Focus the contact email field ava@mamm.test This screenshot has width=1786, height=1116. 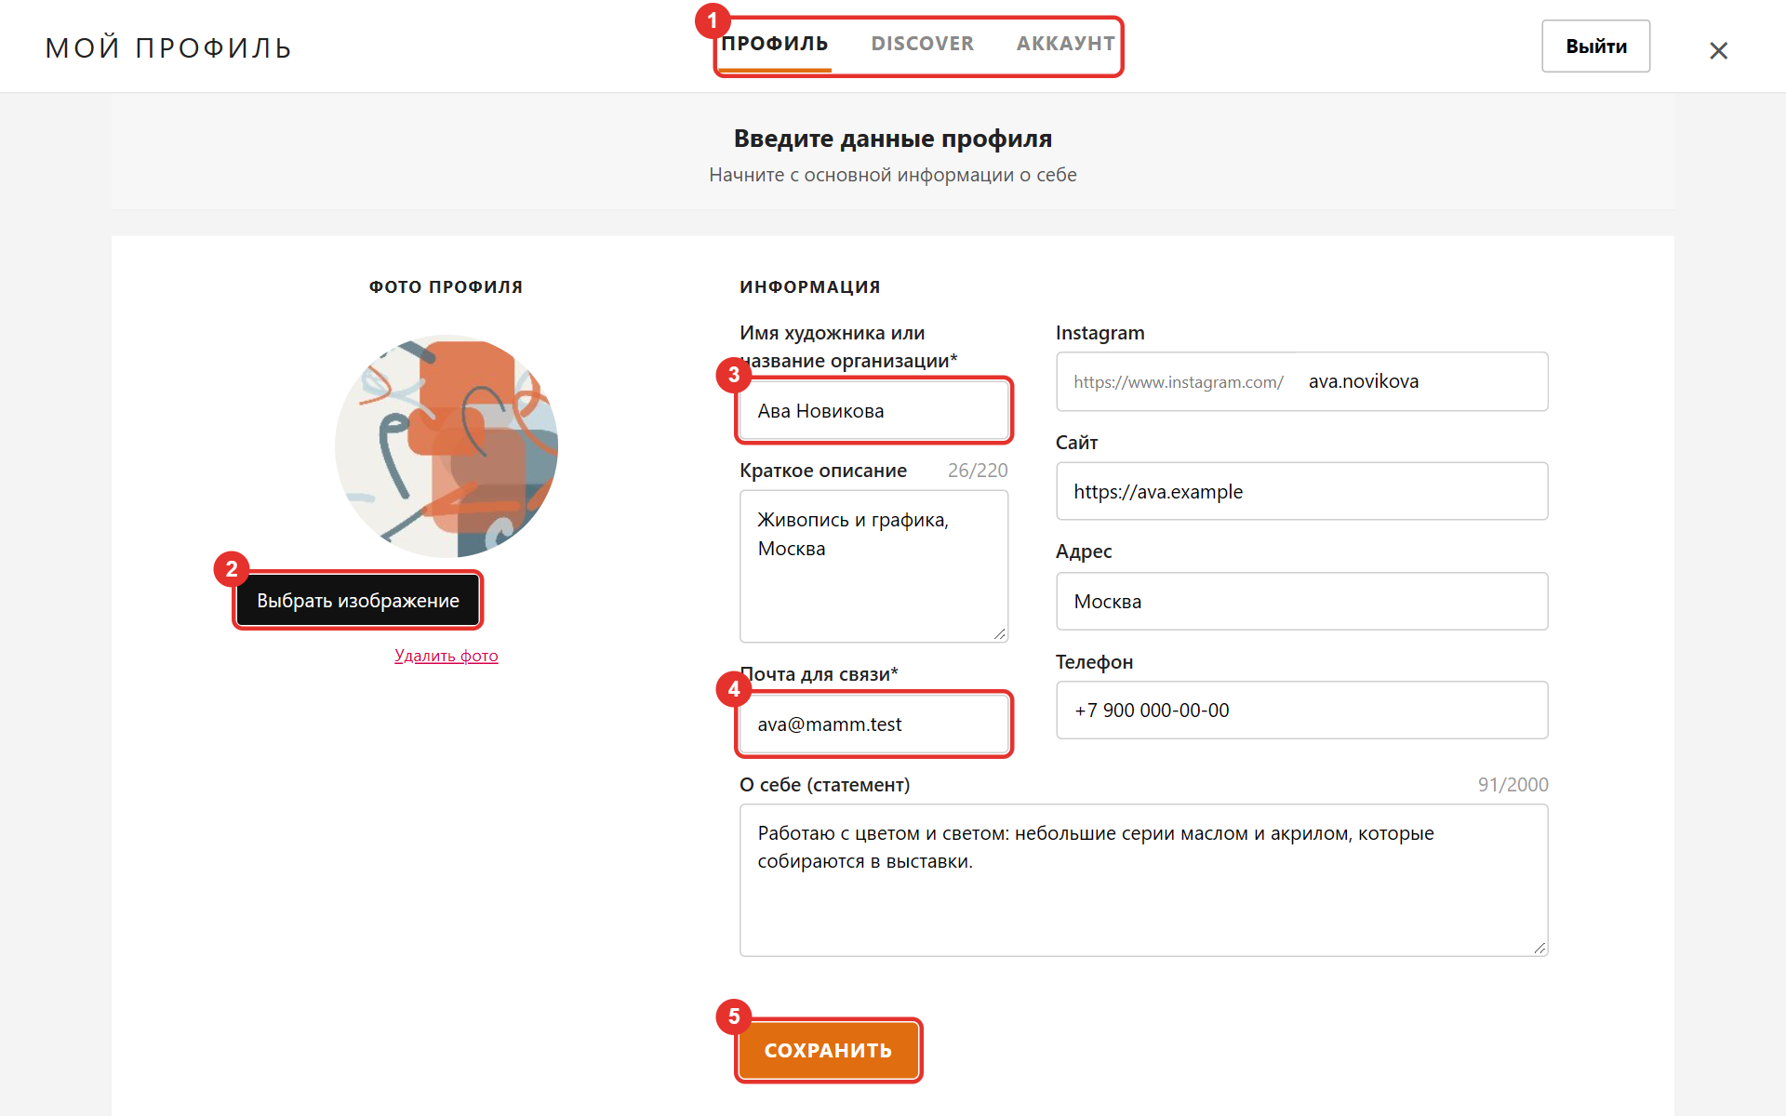coord(874,724)
